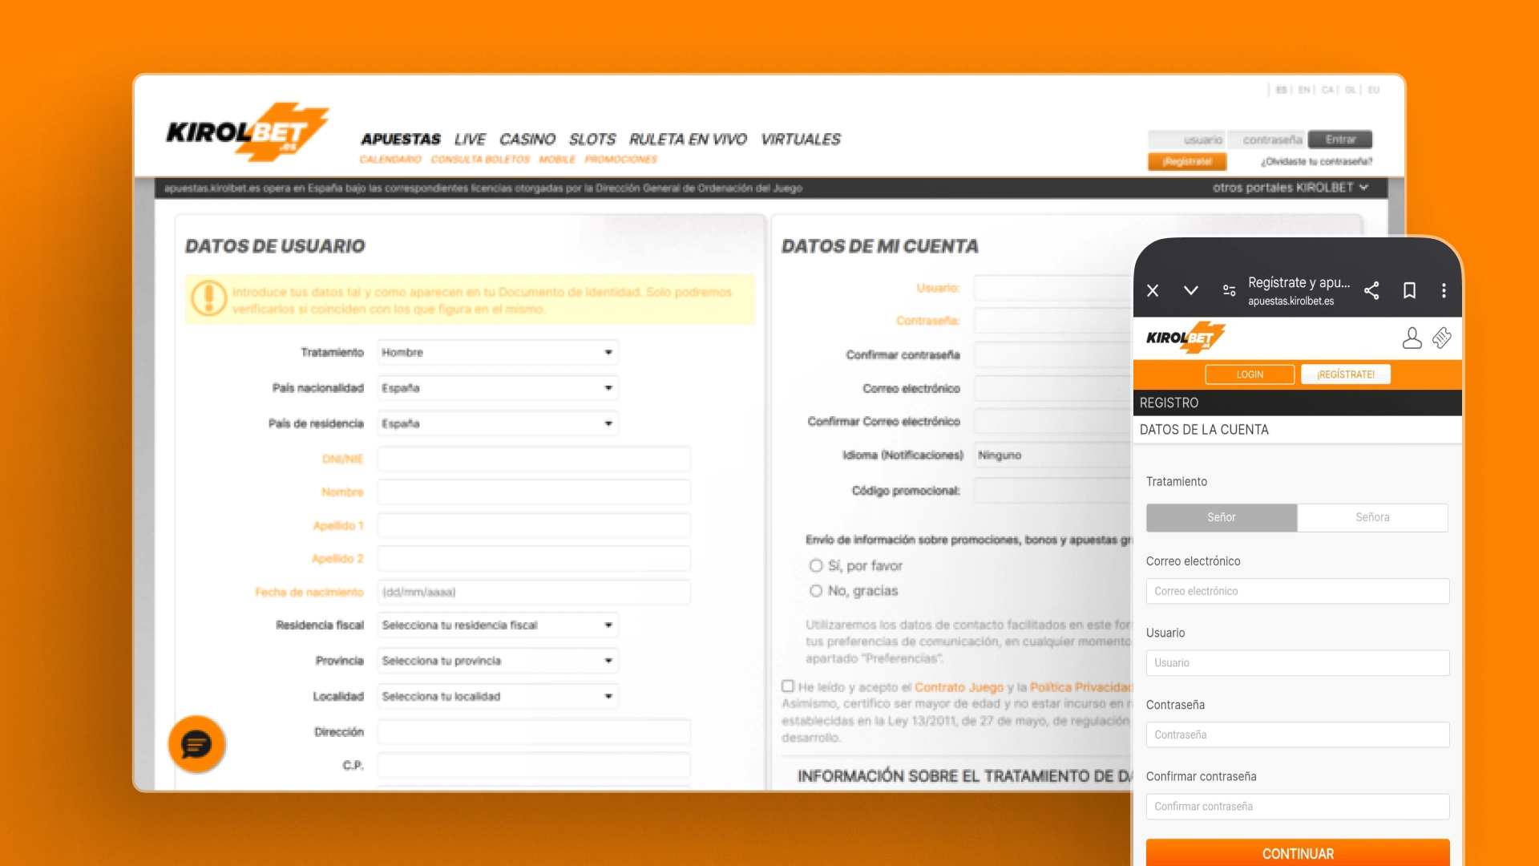Open RULETA EN VIVO menu item
Screen dimensions: 1539x866
(688, 139)
